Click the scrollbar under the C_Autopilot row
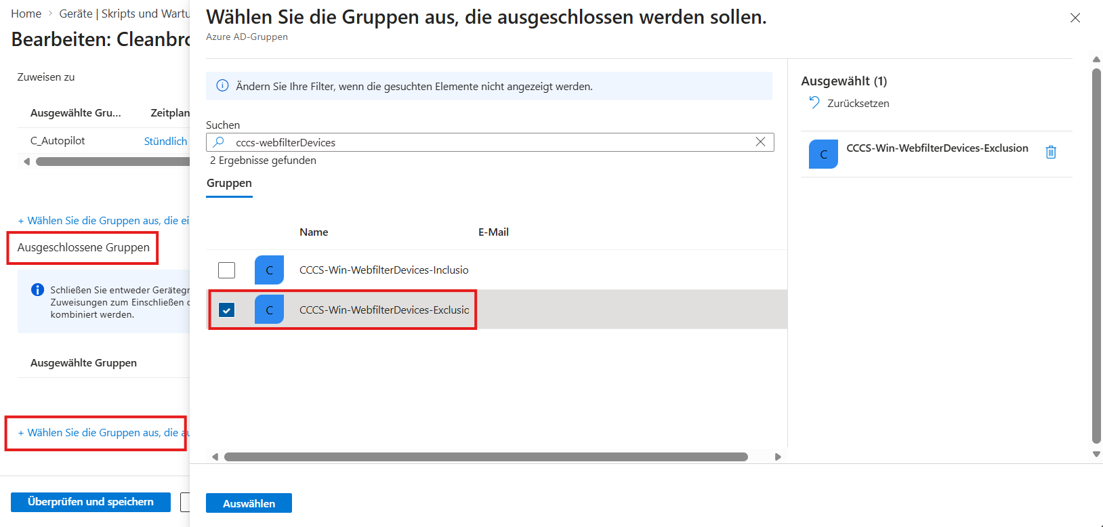 [x=112, y=161]
